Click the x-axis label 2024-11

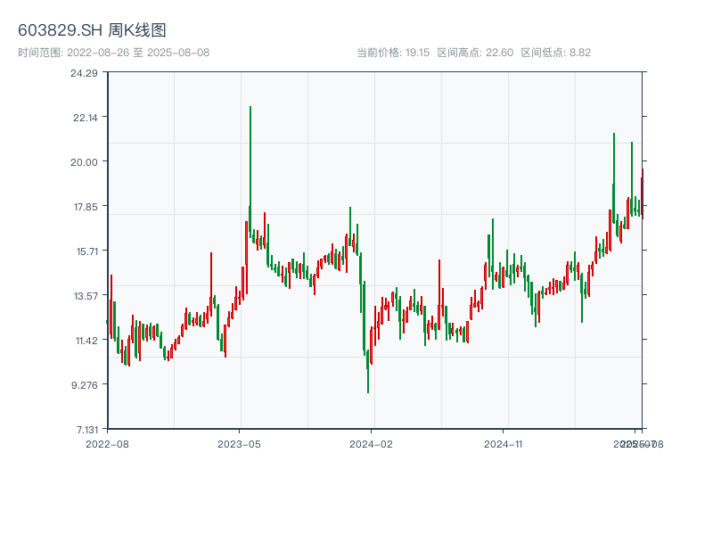coord(504,444)
